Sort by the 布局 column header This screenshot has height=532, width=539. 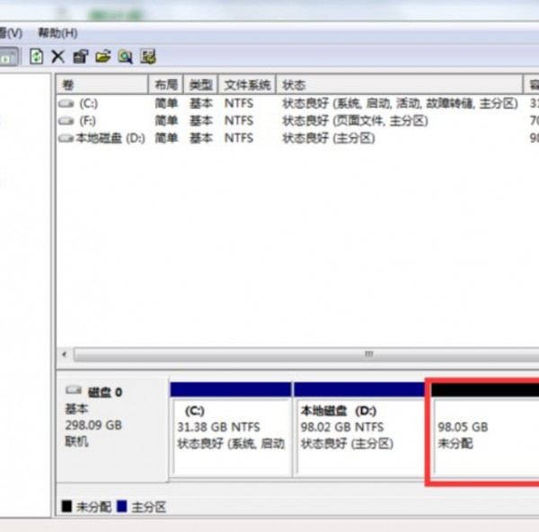(165, 84)
